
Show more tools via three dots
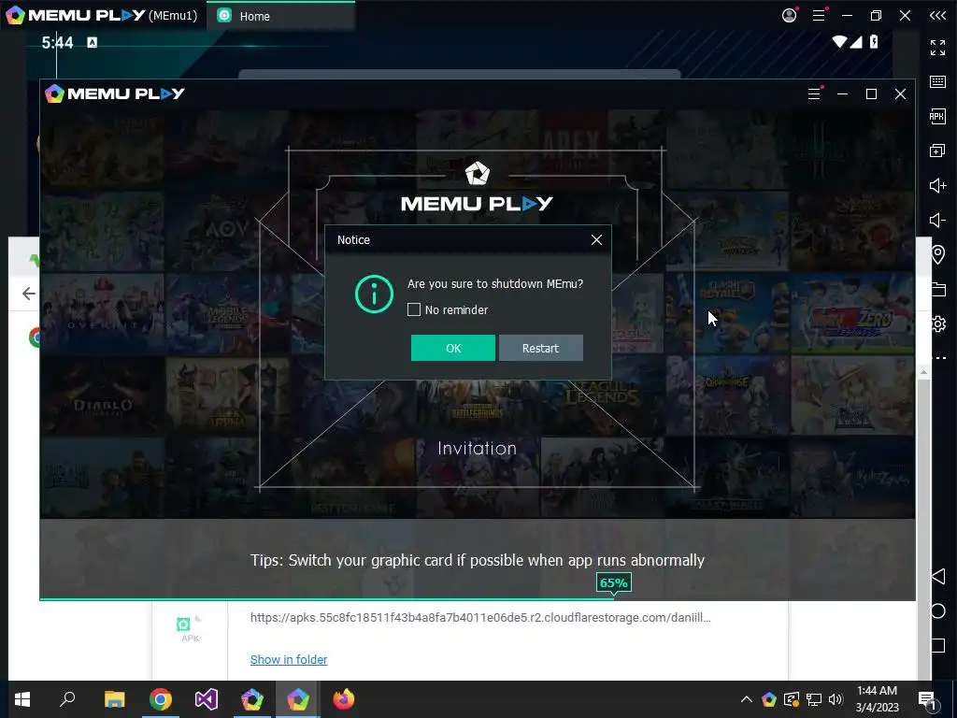940,358
